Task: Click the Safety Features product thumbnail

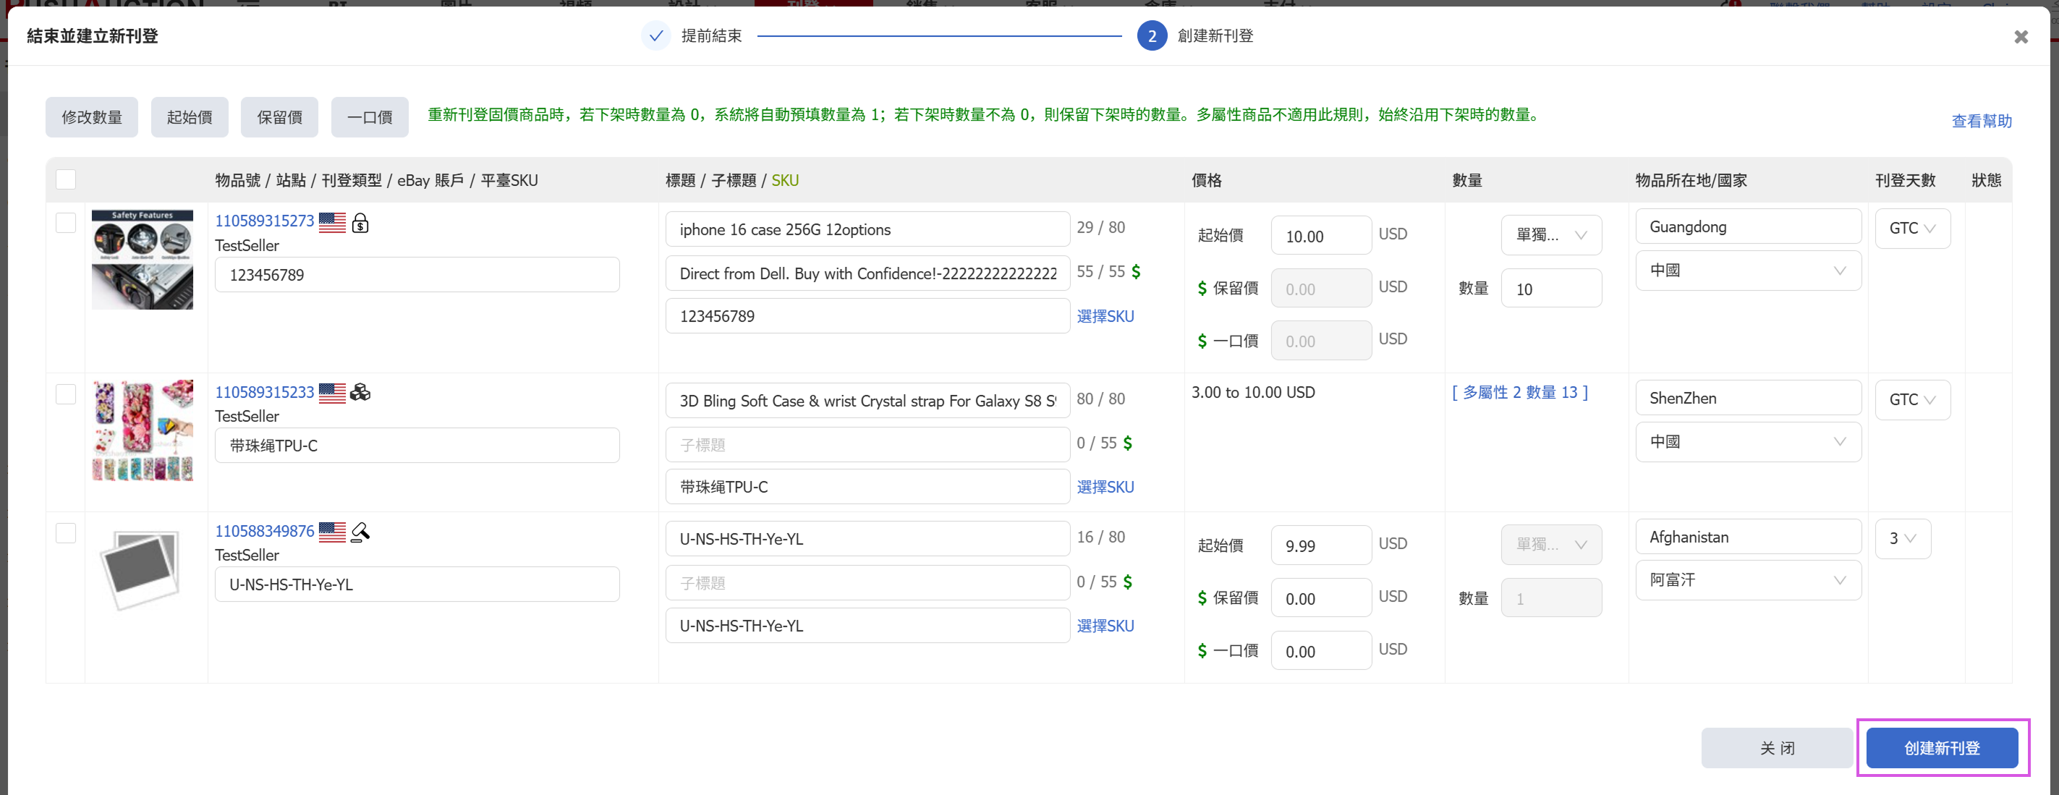Action: click(143, 260)
